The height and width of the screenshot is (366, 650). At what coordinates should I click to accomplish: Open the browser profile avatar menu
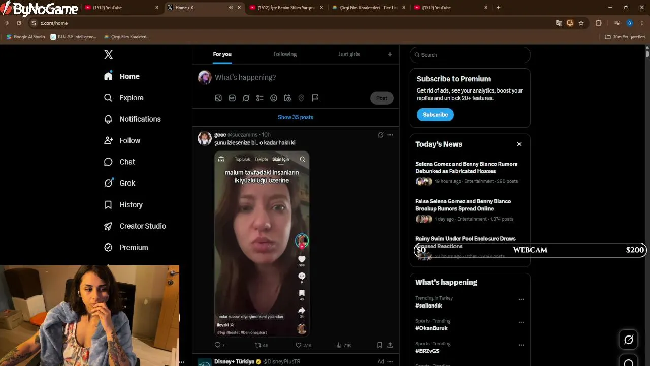point(630,23)
